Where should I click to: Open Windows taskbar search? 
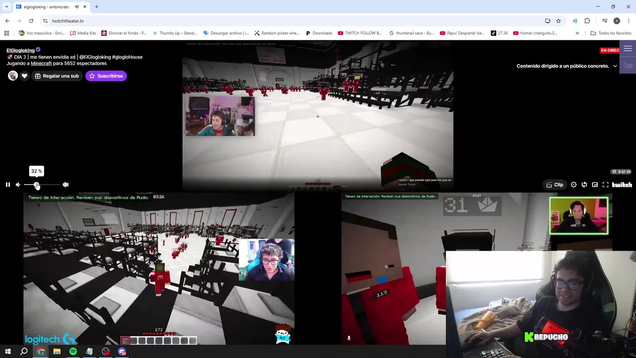point(24,352)
